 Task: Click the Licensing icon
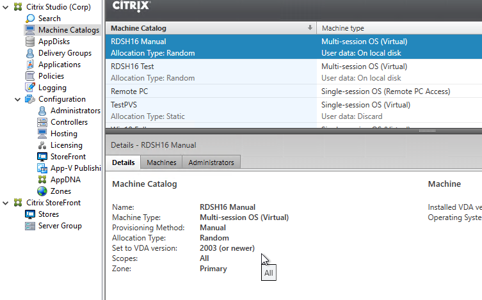click(x=42, y=145)
